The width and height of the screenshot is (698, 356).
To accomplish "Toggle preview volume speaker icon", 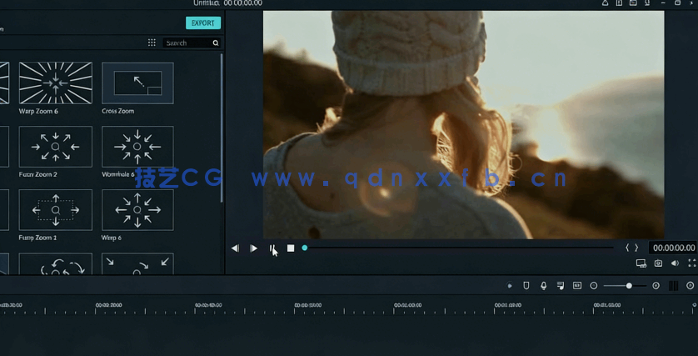I will coord(675,263).
